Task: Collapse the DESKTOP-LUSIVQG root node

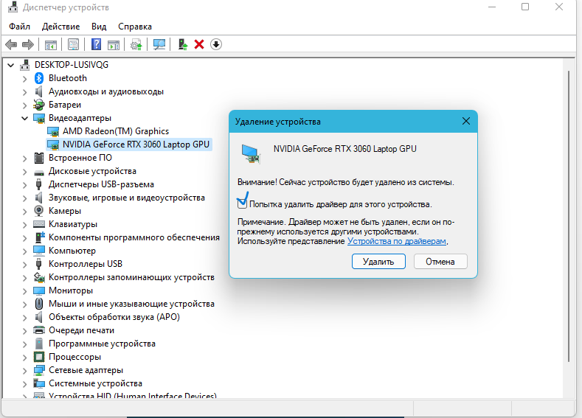Action: point(11,66)
